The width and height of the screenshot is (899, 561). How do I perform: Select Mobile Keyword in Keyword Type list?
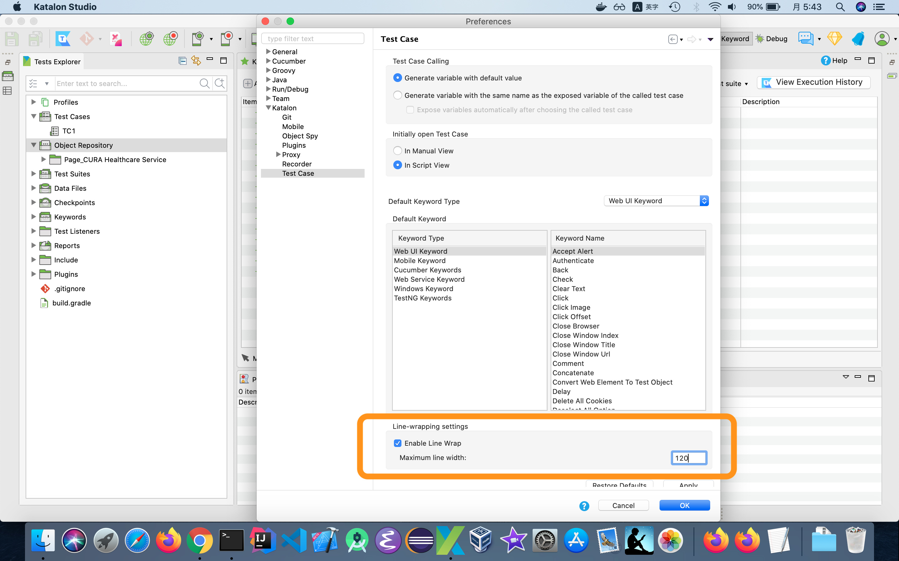[x=420, y=261]
